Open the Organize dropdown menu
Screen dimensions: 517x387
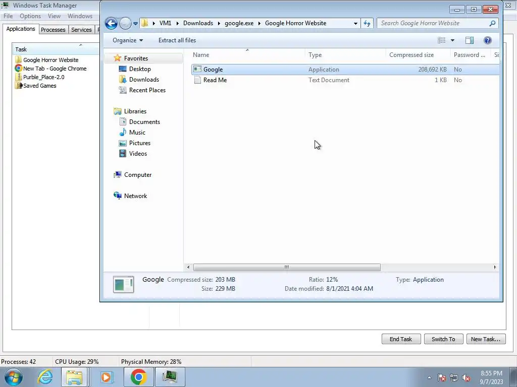pos(128,40)
